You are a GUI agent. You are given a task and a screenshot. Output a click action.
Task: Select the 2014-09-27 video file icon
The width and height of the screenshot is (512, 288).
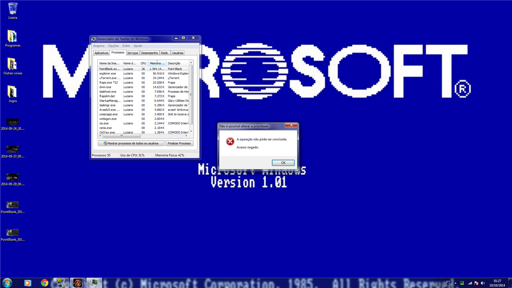12,152
